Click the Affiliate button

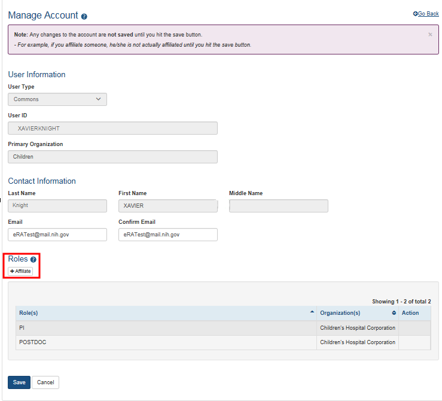tap(20, 271)
